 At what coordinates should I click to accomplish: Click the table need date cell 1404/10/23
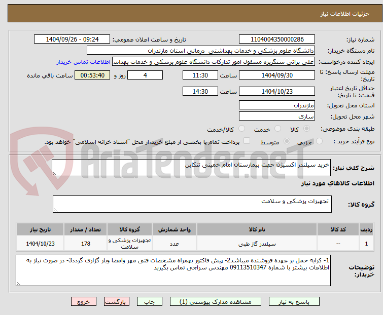click(x=40, y=243)
